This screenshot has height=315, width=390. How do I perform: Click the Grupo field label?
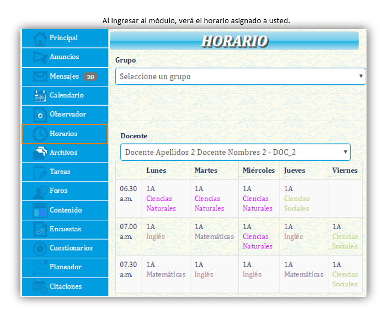[x=126, y=60]
